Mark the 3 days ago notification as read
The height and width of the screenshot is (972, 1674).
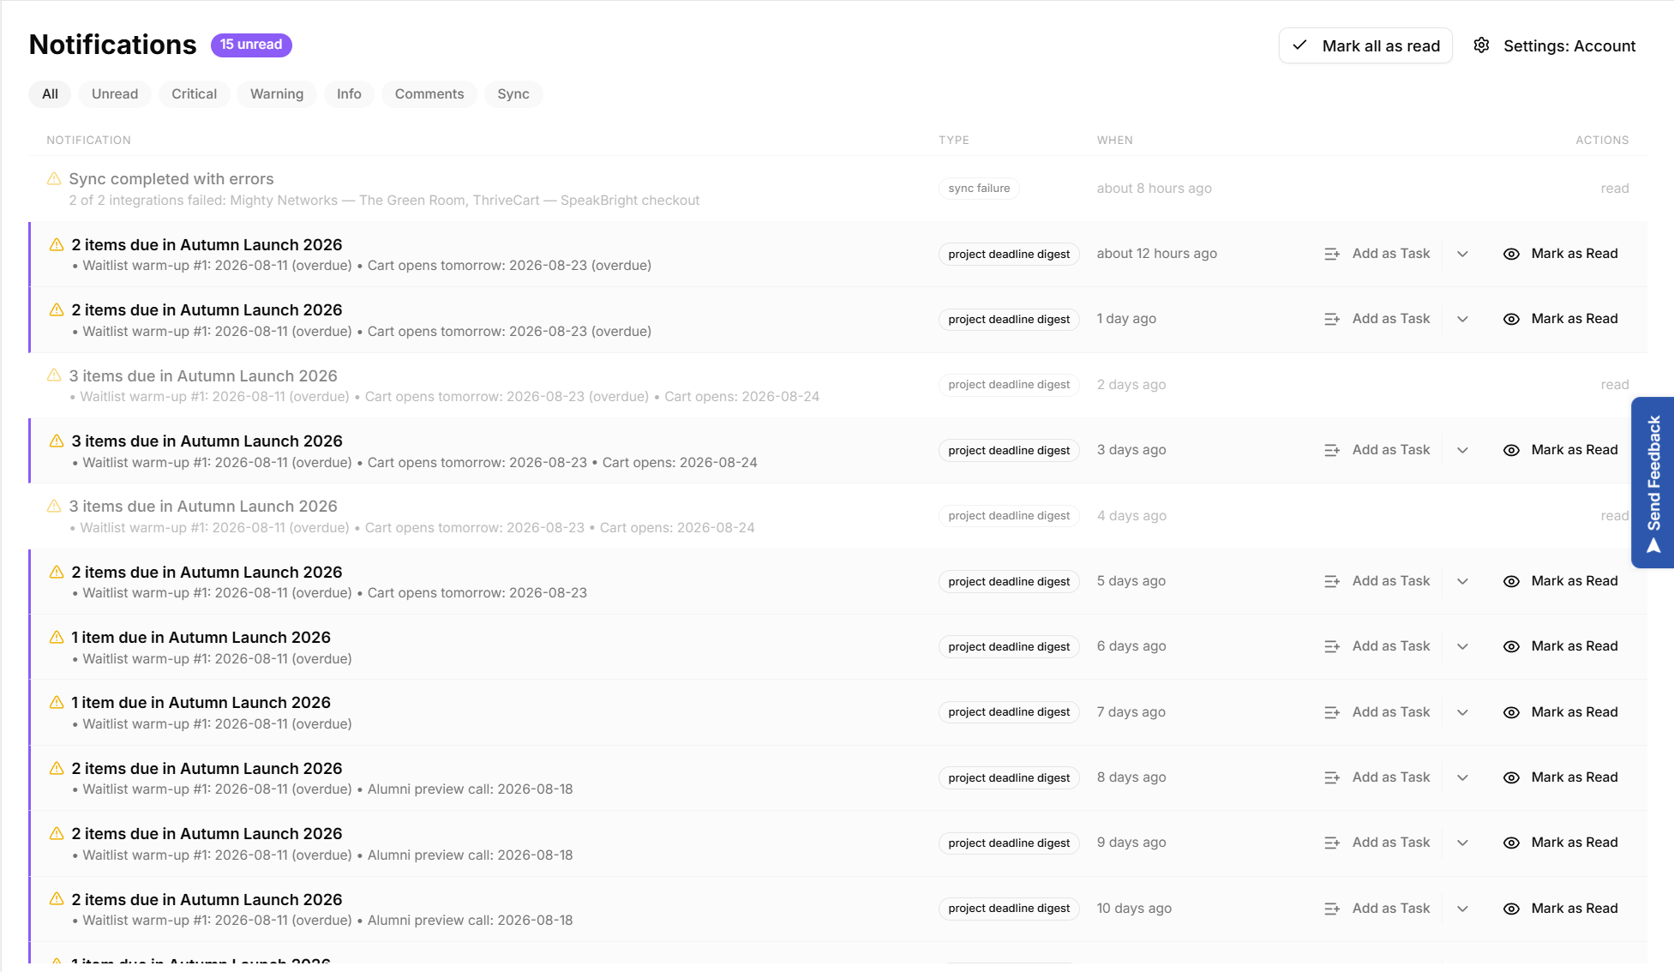point(1561,450)
